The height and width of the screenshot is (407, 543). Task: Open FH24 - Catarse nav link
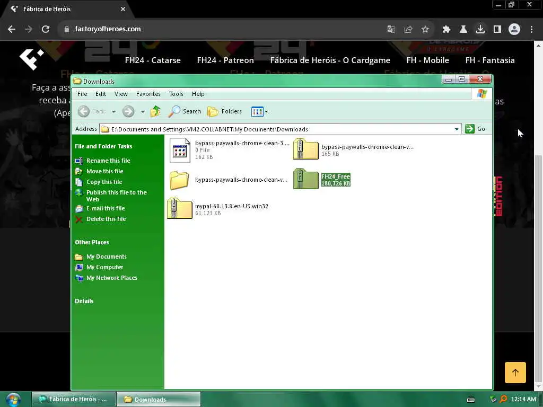click(x=153, y=60)
